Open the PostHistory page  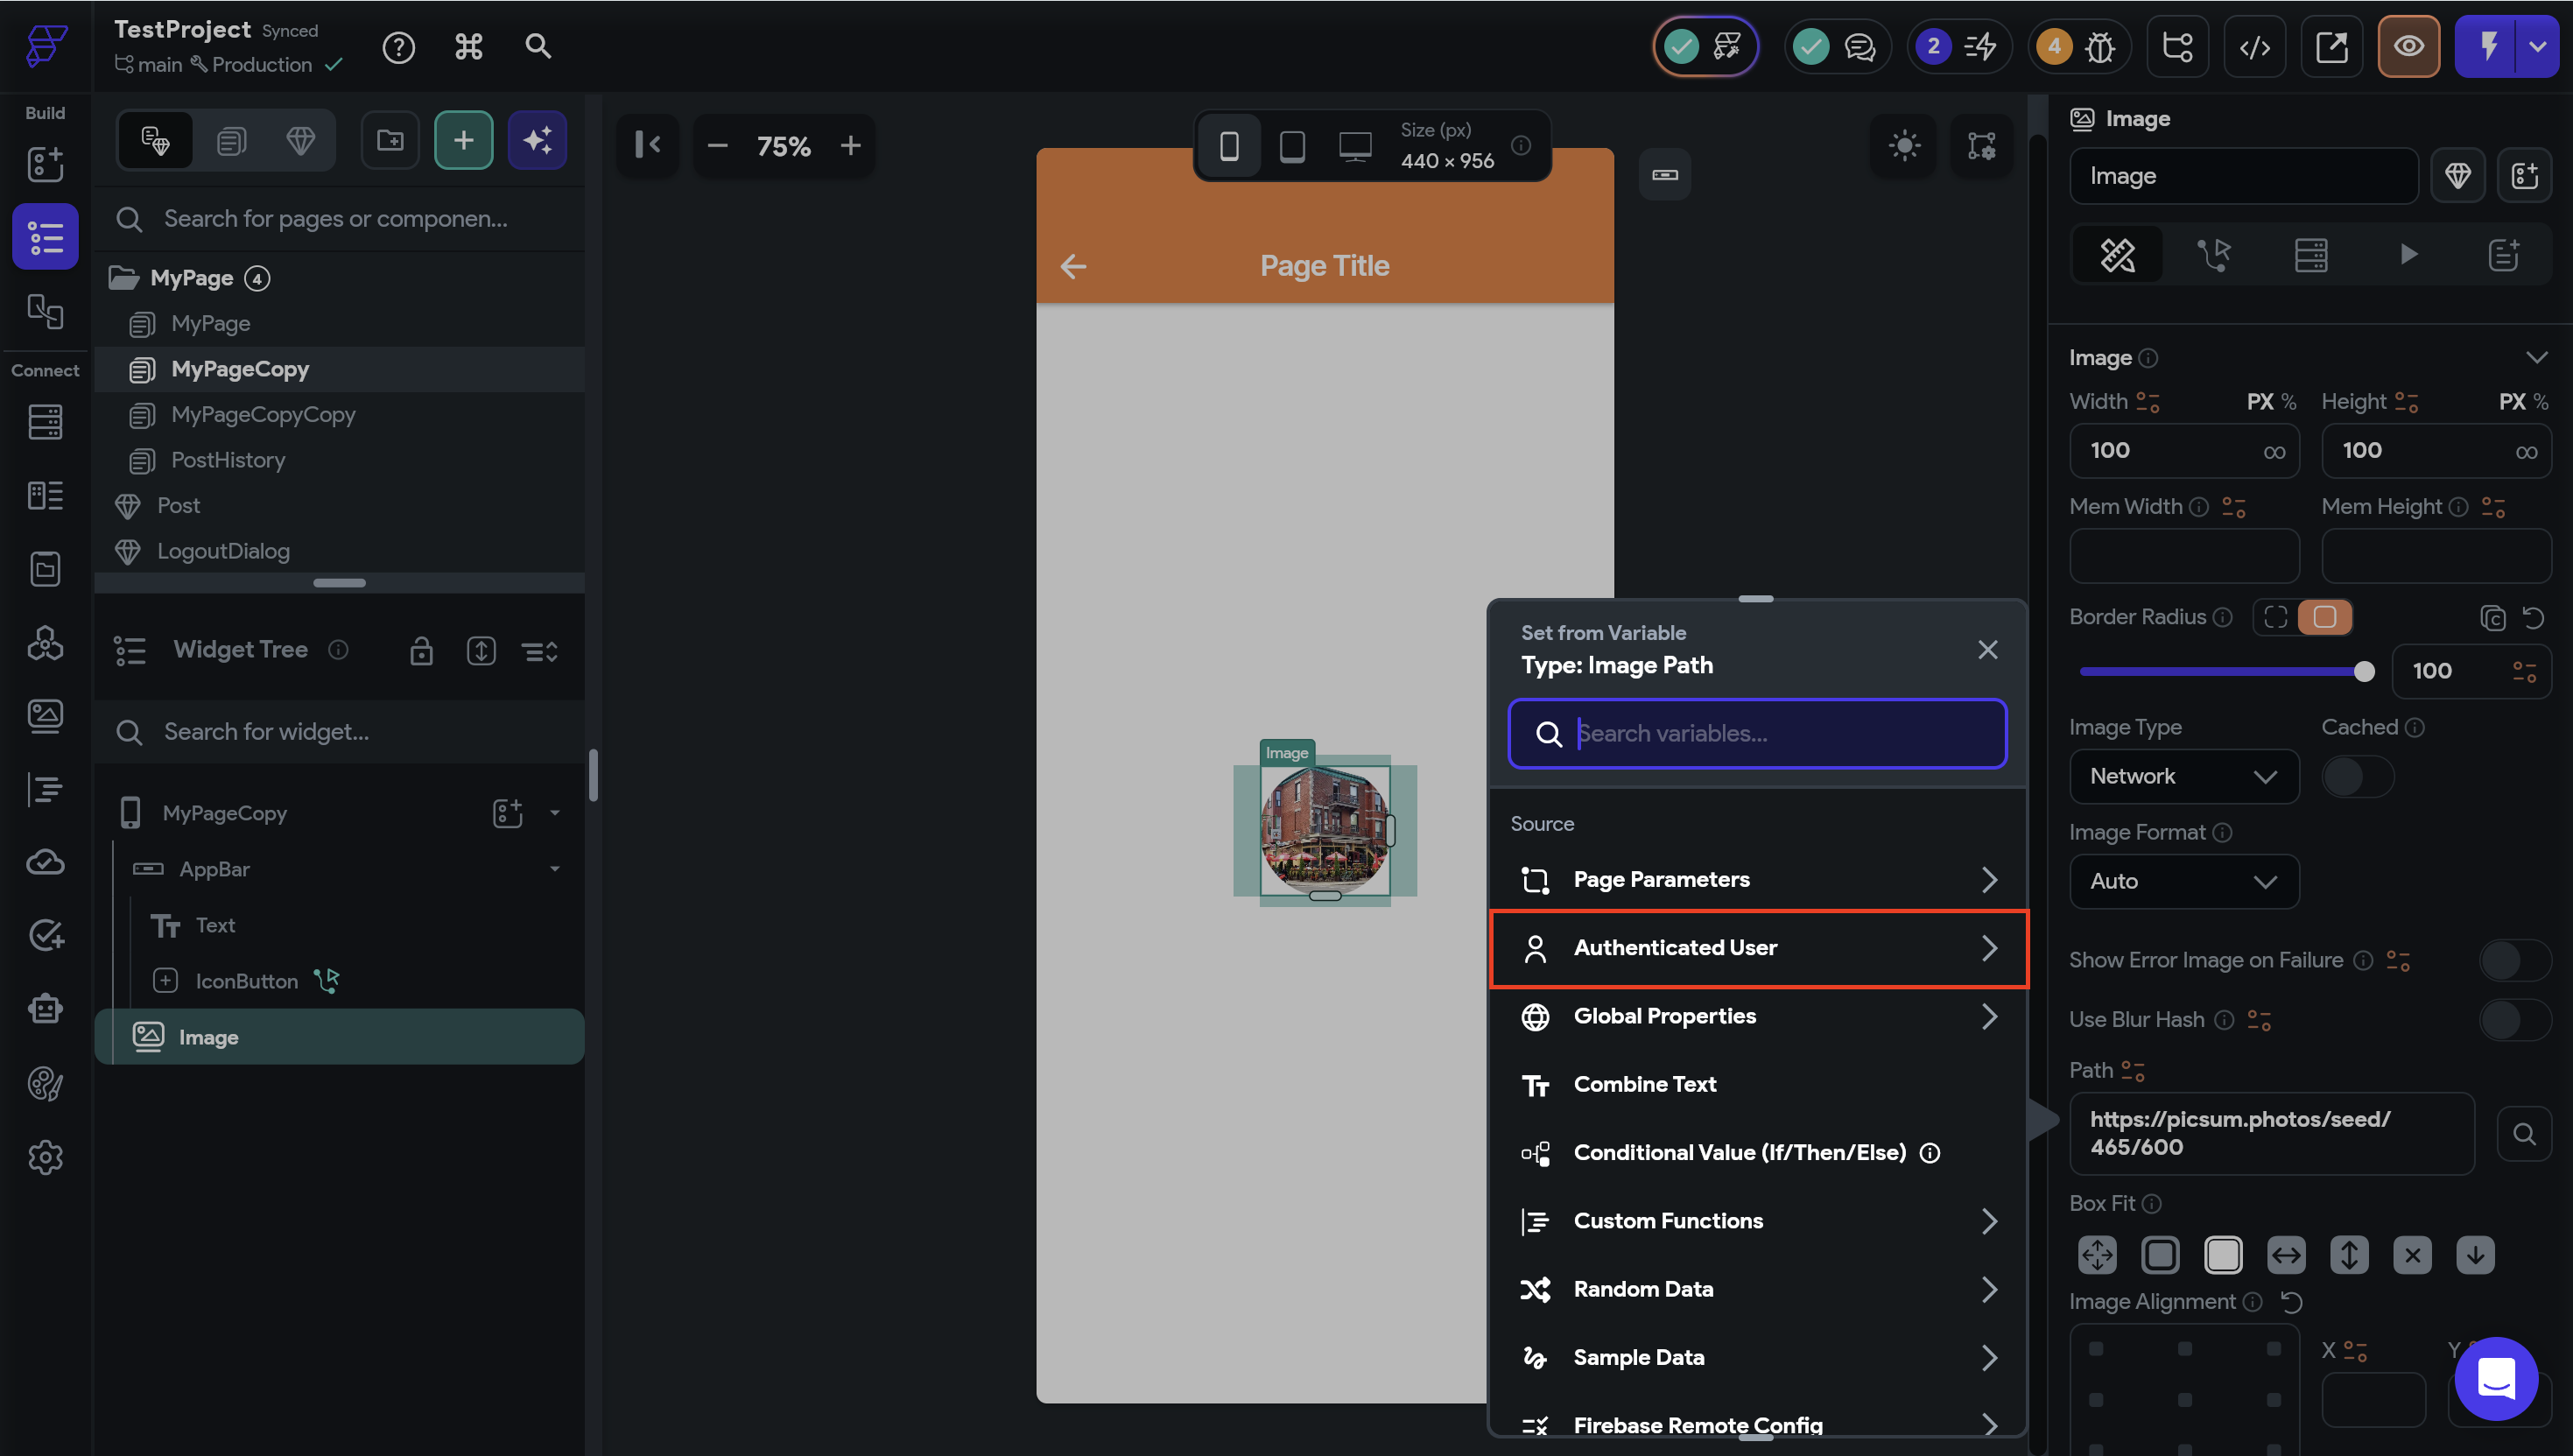point(228,460)
